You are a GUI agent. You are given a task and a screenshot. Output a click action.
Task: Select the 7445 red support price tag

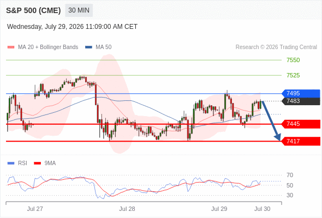301,124
